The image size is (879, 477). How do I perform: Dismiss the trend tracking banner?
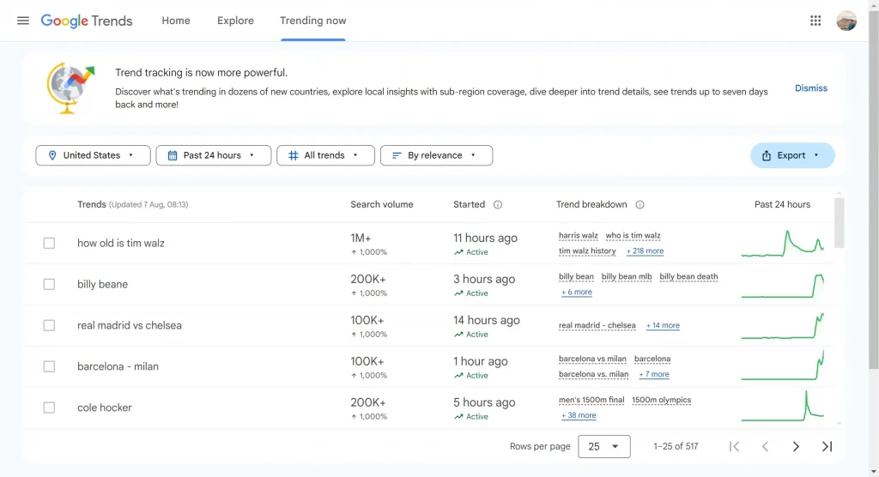coord(811,88)
